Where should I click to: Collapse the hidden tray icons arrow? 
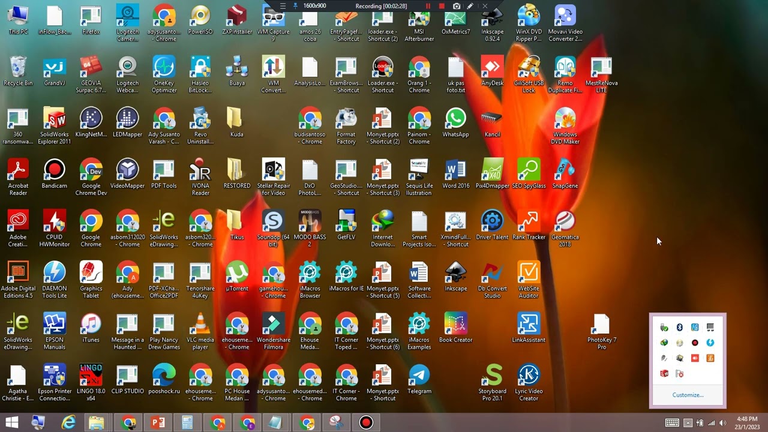pos(688,423)
